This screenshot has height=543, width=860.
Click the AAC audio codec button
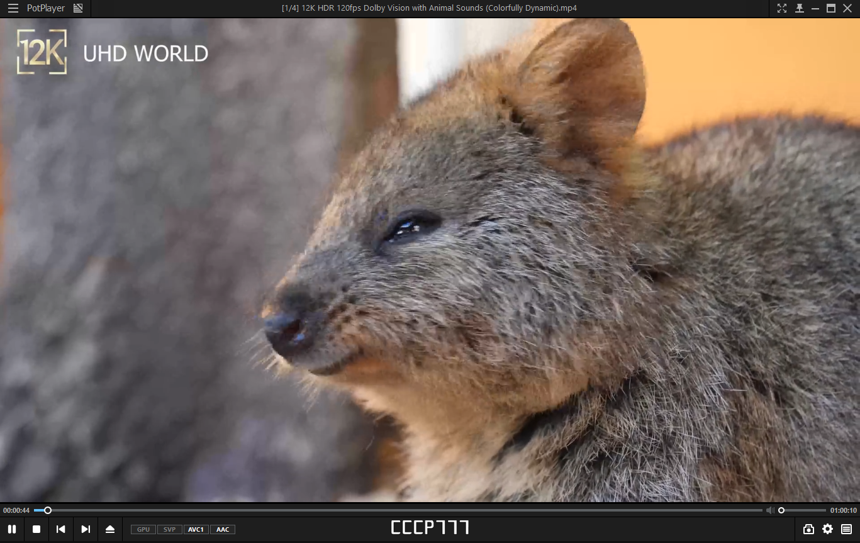223,530
